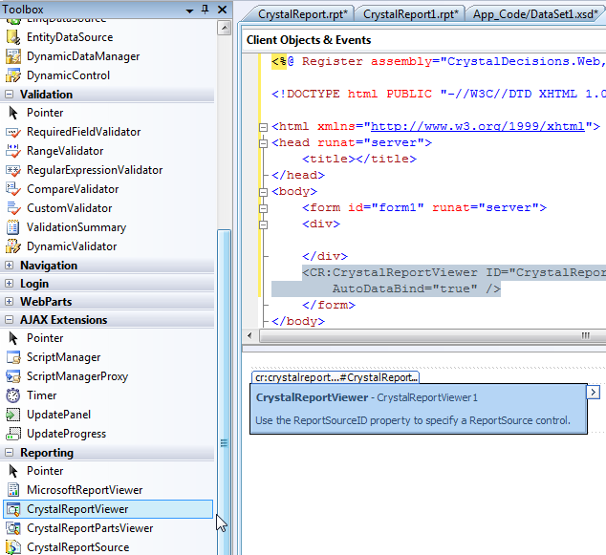
Task: Select the UpdateProgress icon
Action: click(x=12, y=434)
